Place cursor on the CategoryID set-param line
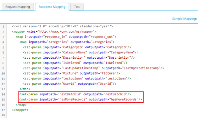This screenshot has width=198, height=118. coord(77,47)
